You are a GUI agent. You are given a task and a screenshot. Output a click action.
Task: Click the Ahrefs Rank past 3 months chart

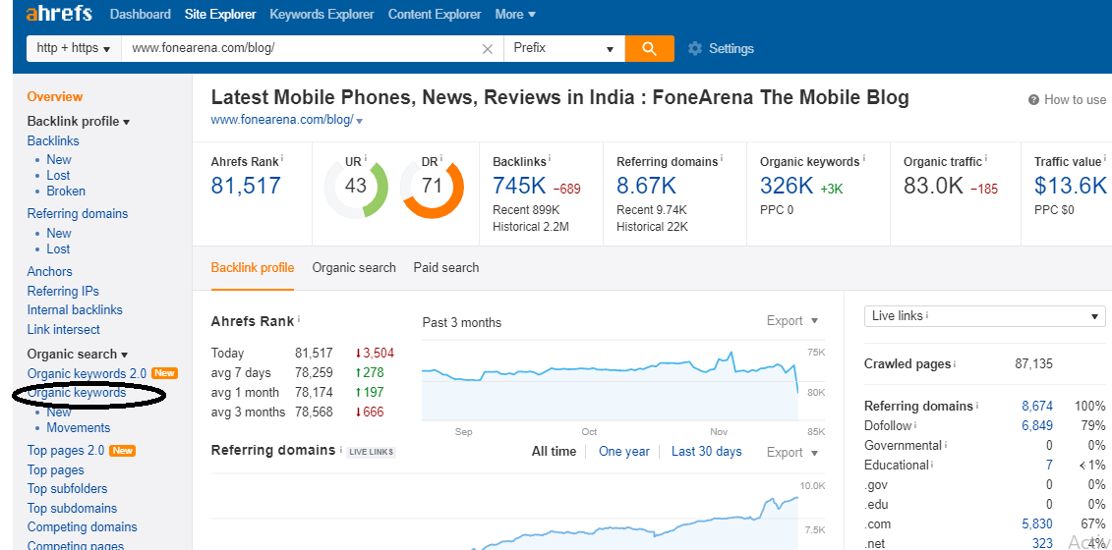click(x=610, y=381)
